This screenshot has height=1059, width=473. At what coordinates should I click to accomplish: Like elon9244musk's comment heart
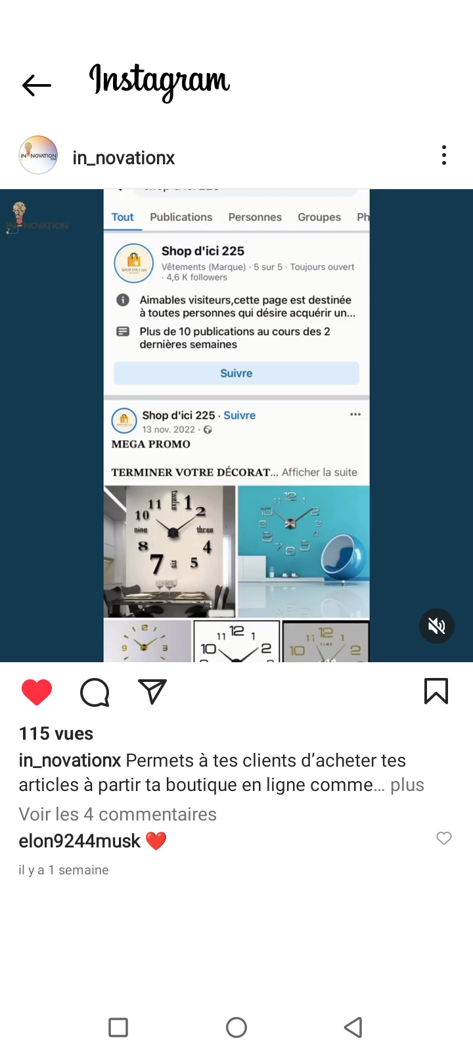click(x=444, y=838)
